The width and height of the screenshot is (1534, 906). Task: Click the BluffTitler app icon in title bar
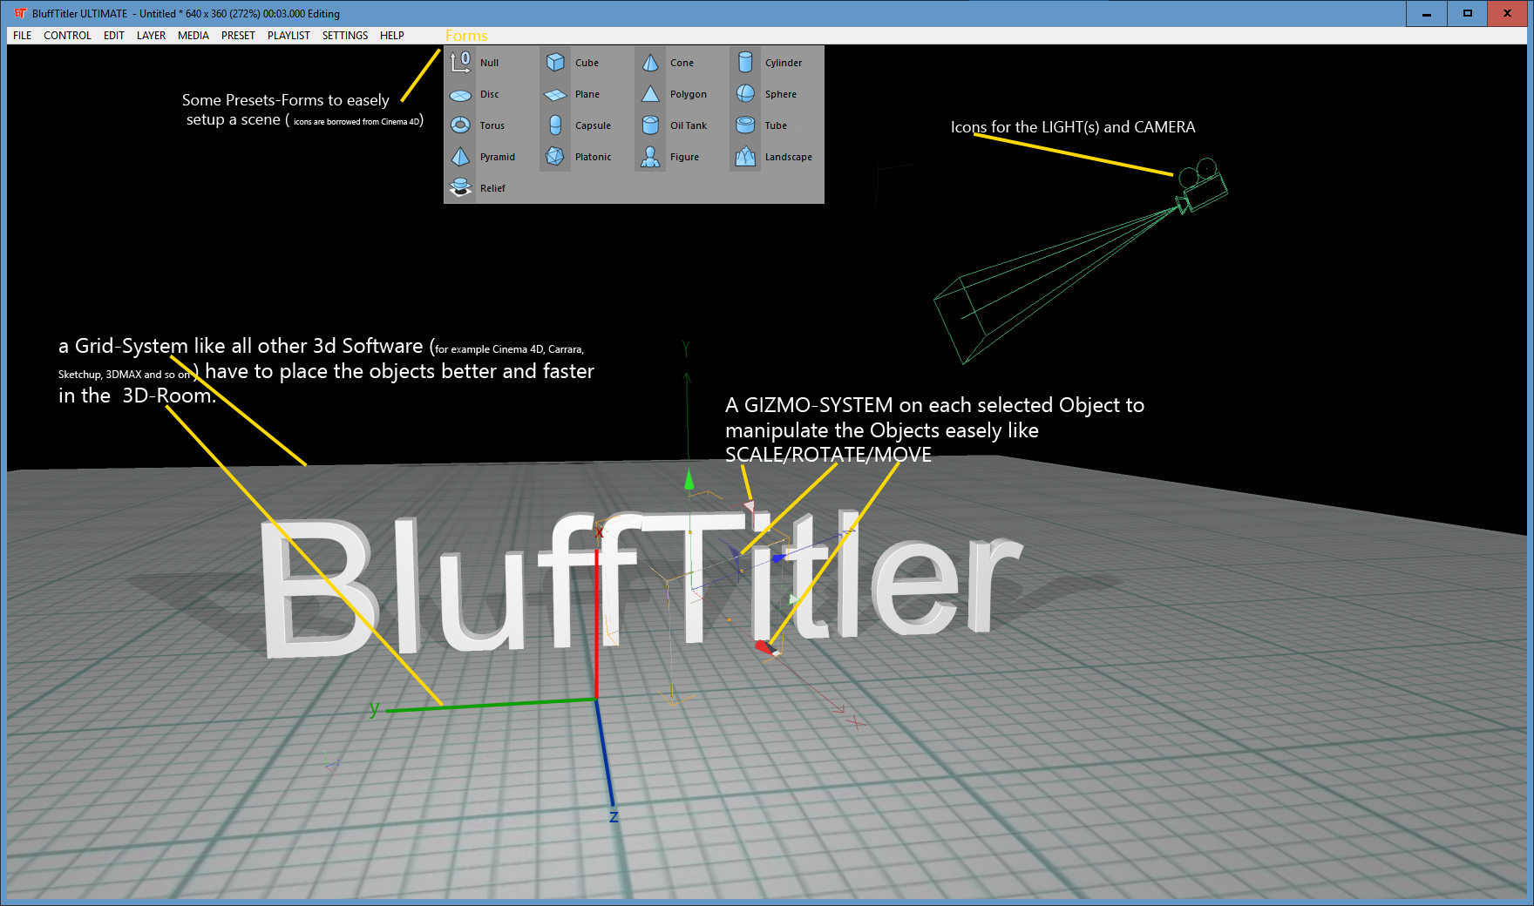pos(20,13)
